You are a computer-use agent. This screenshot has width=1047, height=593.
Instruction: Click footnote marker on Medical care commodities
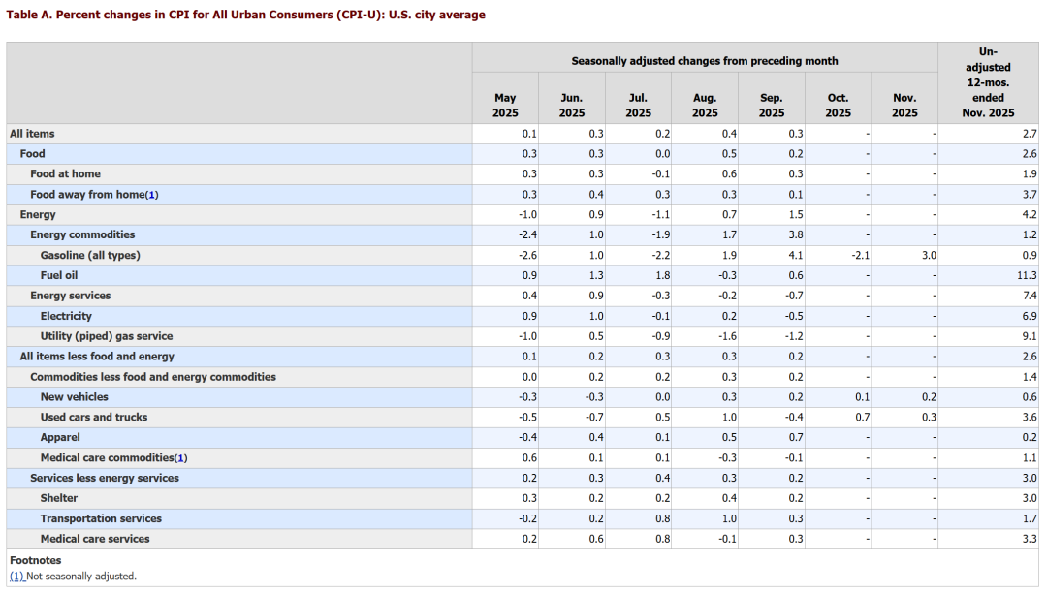point(181,458)
